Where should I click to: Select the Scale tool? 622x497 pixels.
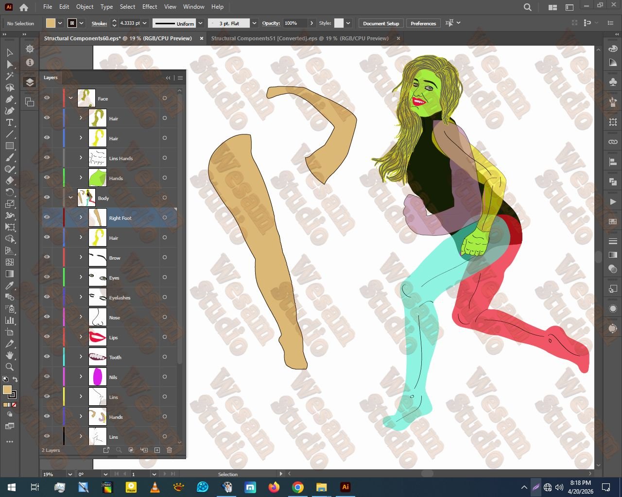coord(9,204)
